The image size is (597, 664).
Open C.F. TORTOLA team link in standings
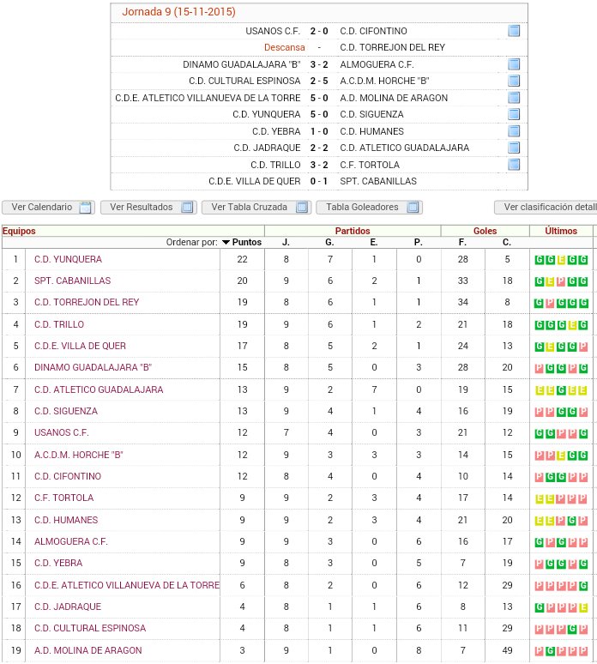[x=64, y=498]
